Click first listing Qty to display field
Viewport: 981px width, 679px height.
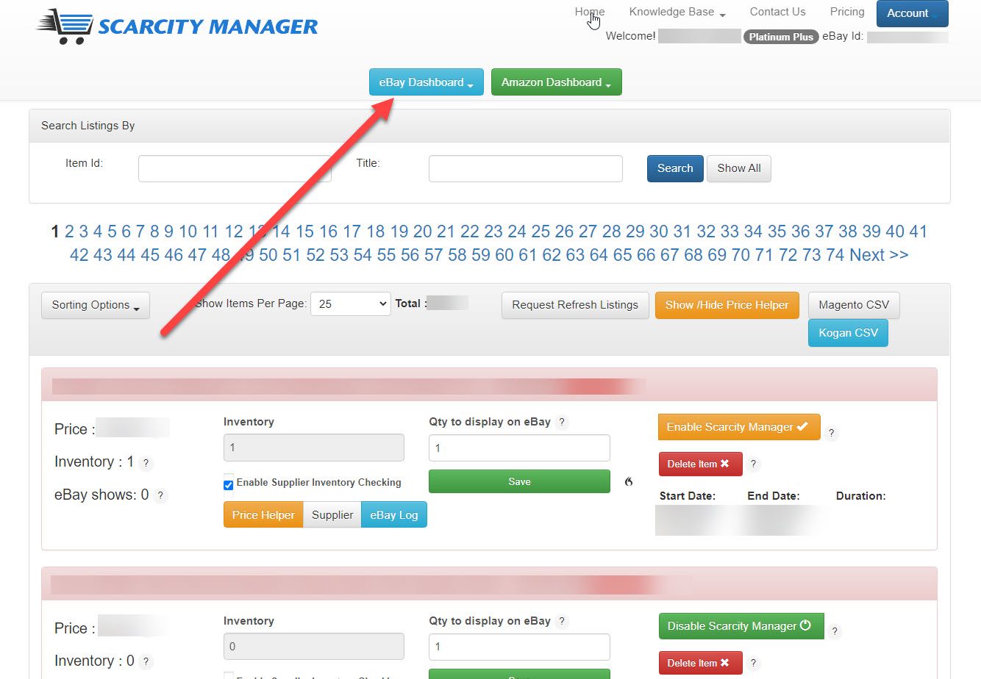(x=519, y=448)
